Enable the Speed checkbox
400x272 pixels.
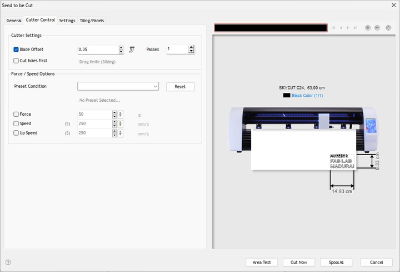(16, 123)
